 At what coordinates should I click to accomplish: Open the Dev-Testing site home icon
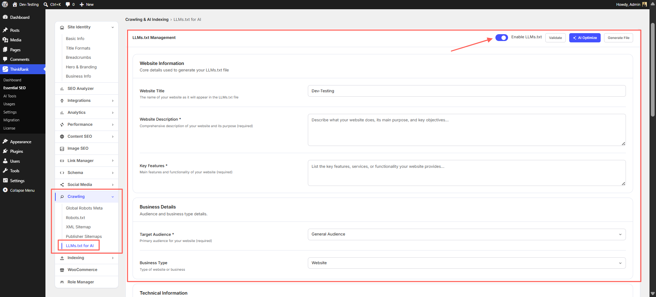click(x=15, y=4)
